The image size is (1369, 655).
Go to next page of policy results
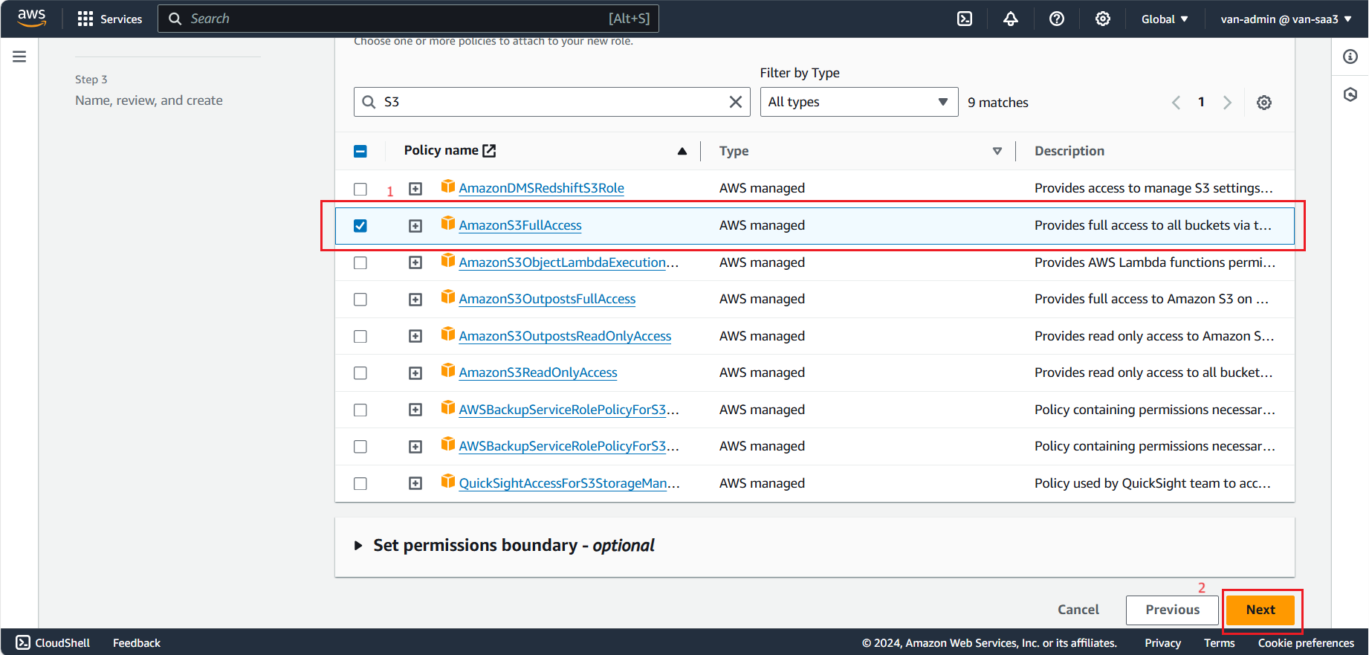pyautogui.click(x=1227, y=103)
